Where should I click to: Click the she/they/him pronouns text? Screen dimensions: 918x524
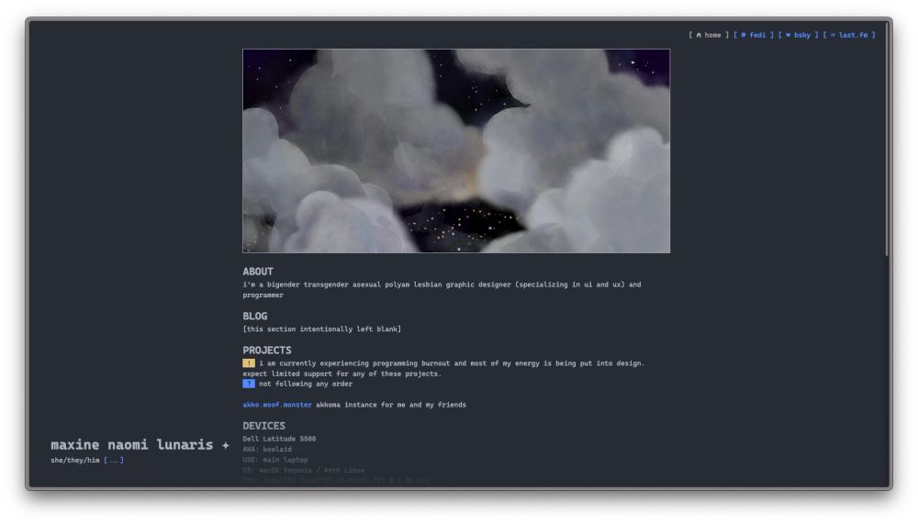(75, 460)
